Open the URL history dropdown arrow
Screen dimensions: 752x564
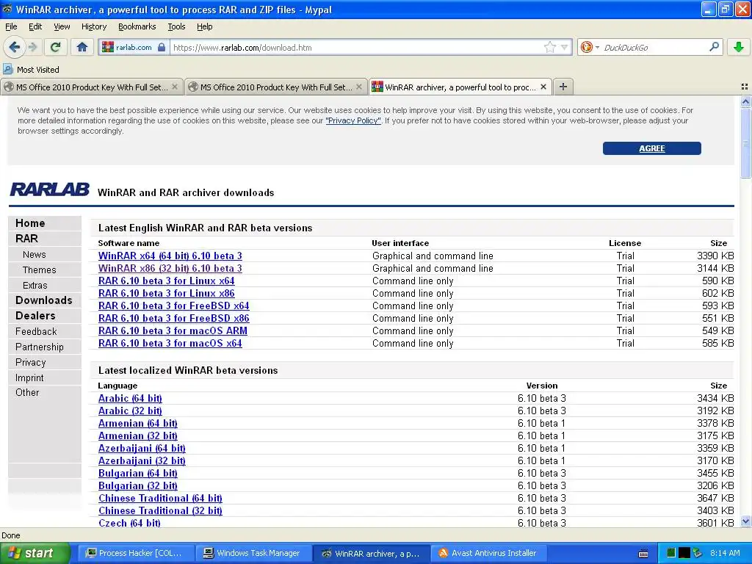pyautogui.click(x=565, y=47)
